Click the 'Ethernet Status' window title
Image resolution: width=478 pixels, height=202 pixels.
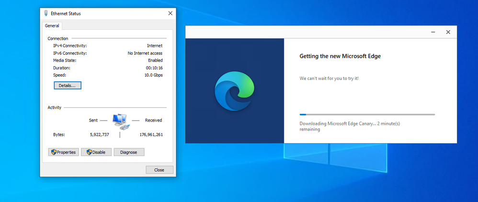point(66,13)
